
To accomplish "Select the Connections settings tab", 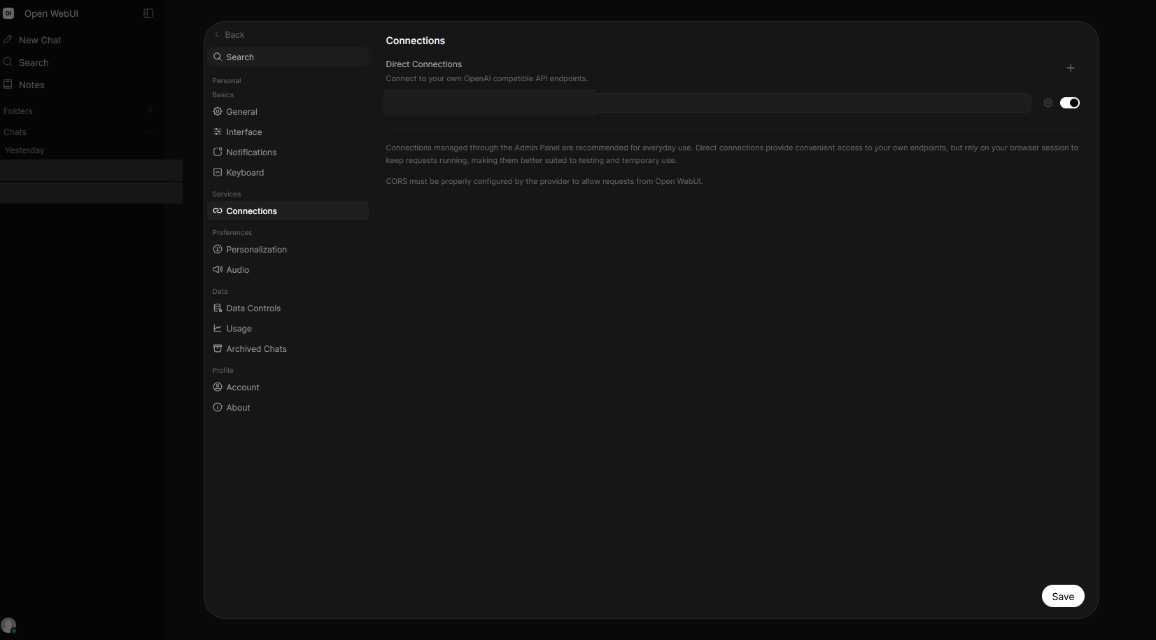I will (x=288, y=211).
